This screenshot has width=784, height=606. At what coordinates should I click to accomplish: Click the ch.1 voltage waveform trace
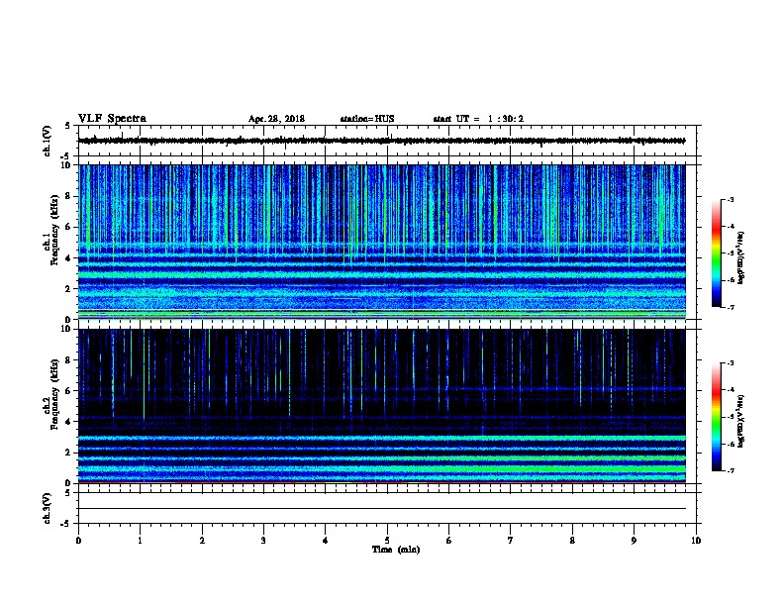tap(381, 141)
